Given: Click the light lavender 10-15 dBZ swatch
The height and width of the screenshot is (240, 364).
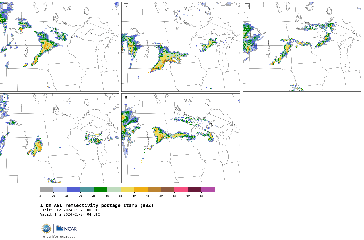Looking at the screenshot, I should click(x=60, y=190).
